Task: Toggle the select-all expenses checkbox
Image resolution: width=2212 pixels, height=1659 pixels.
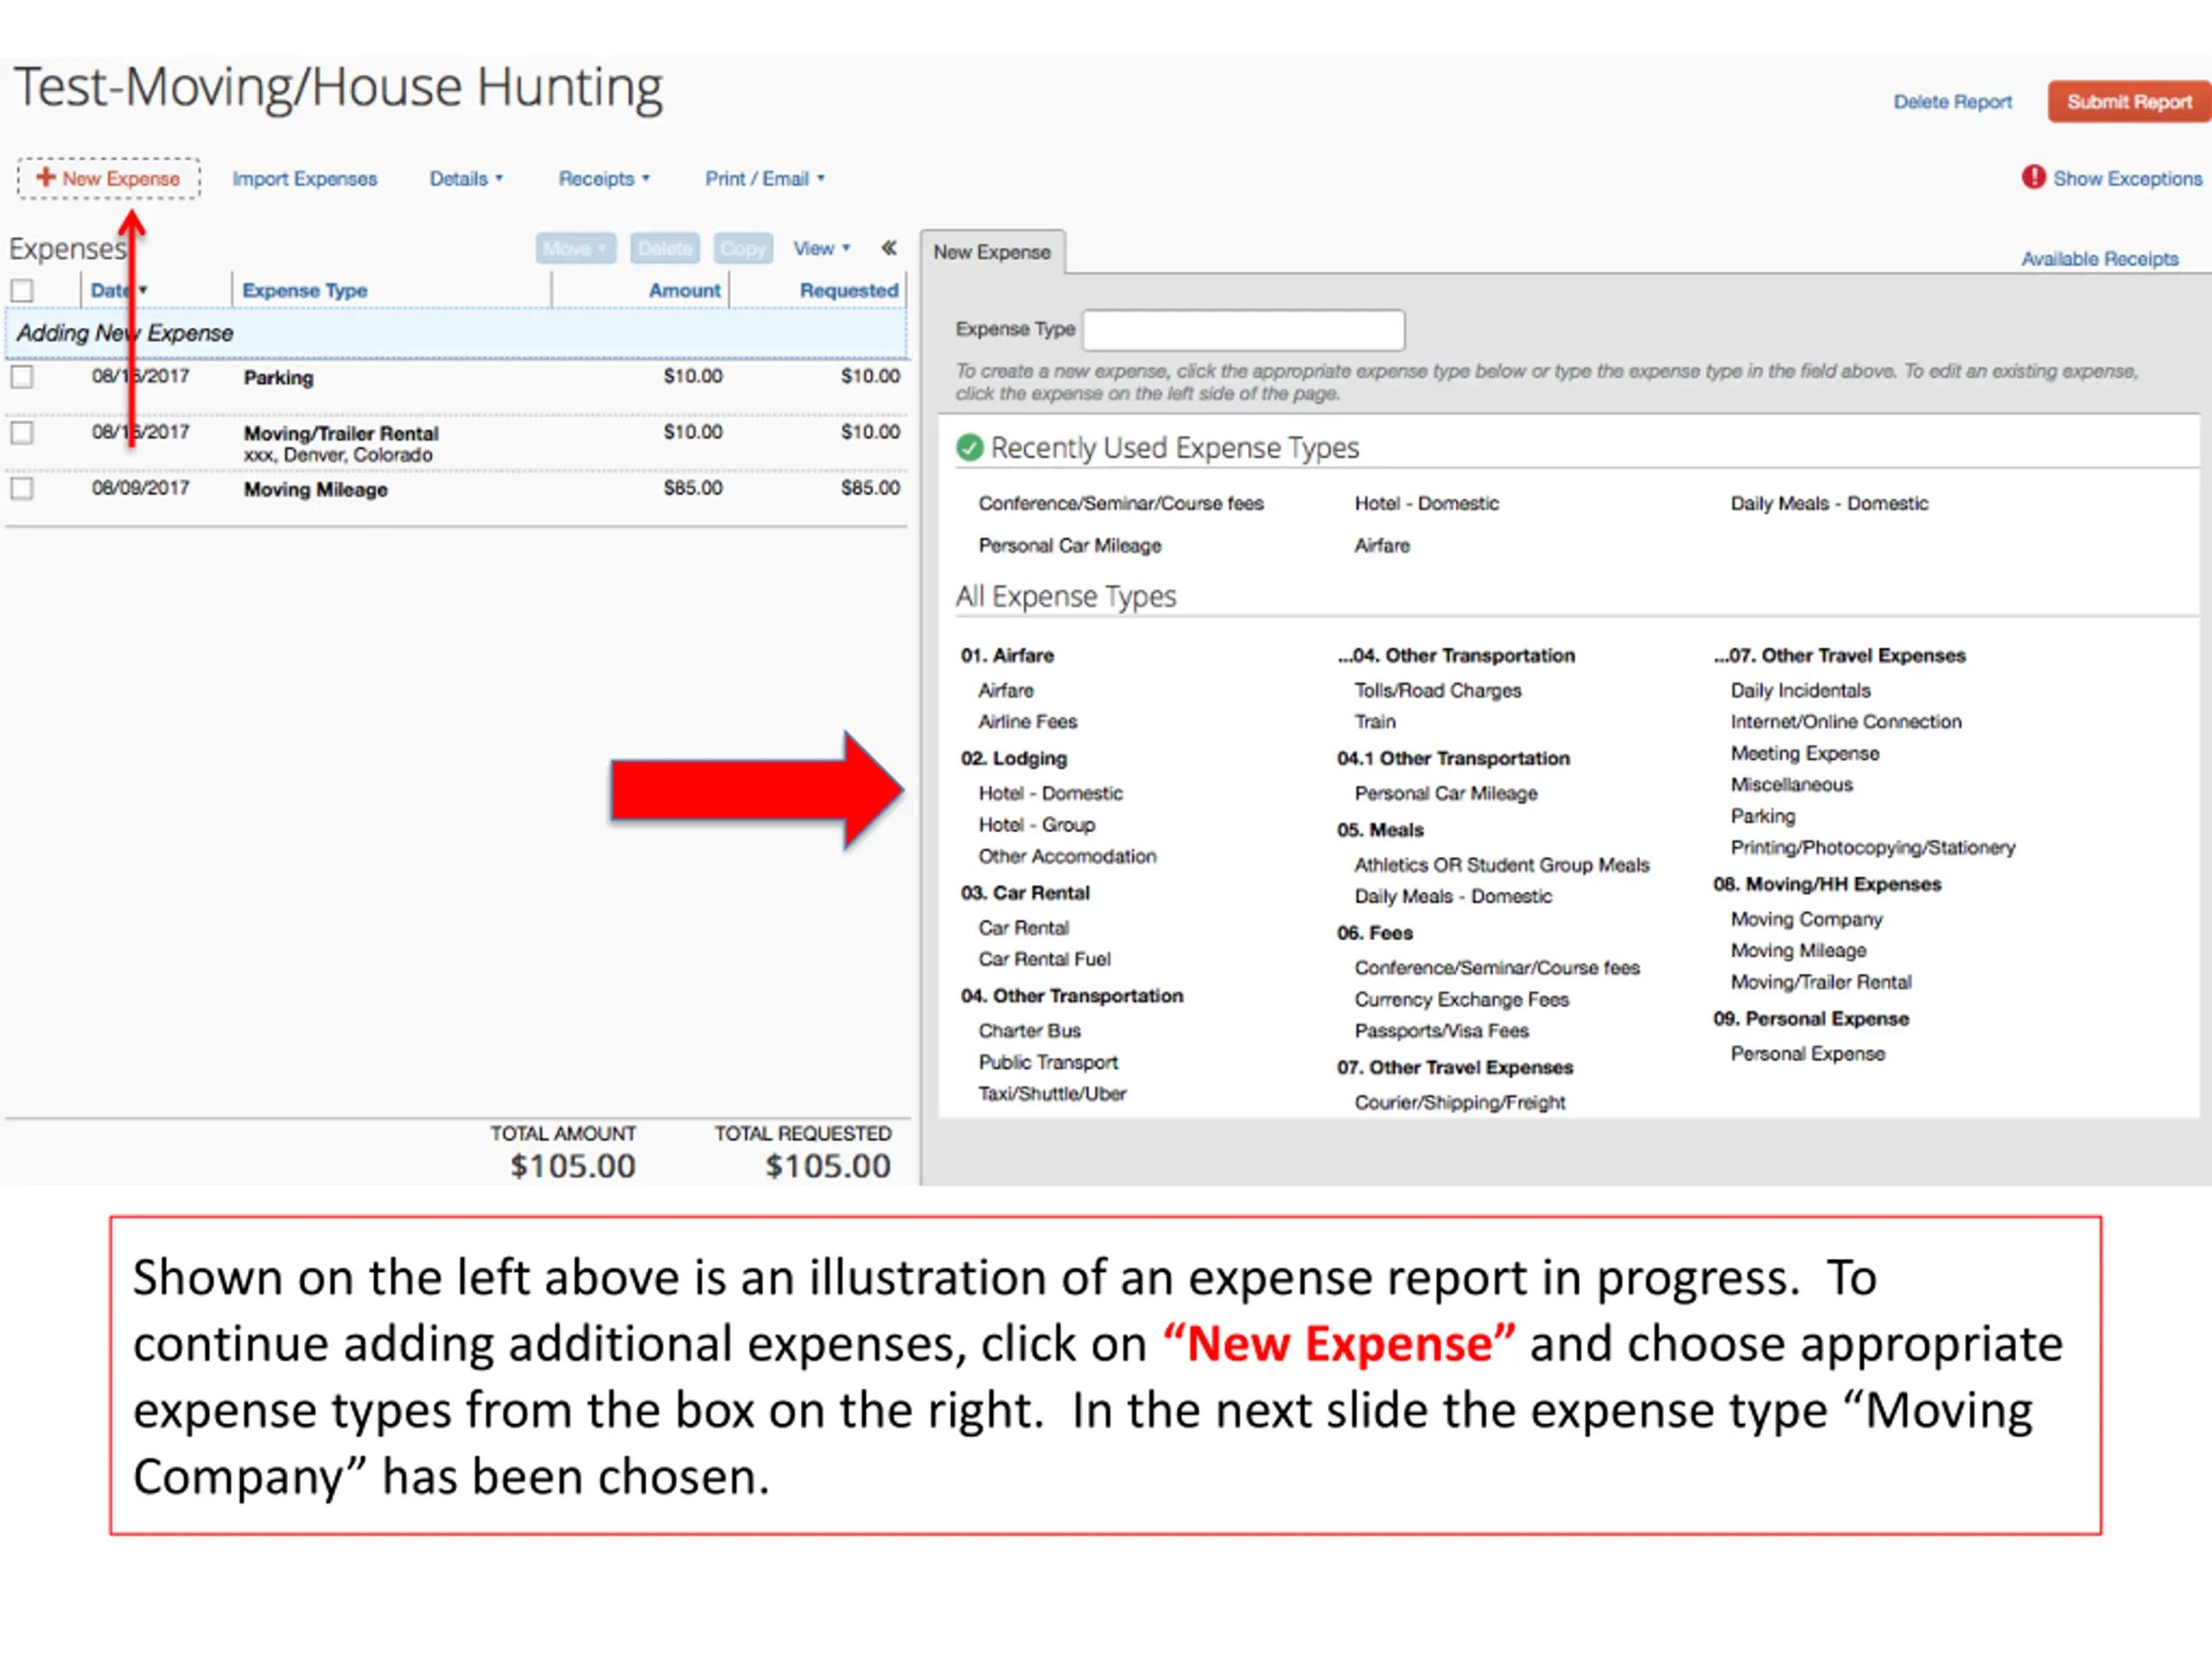Action: (22, 290)
